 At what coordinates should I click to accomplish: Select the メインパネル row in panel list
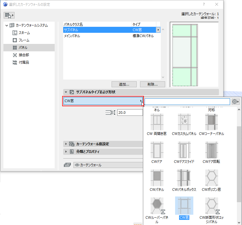112,36
